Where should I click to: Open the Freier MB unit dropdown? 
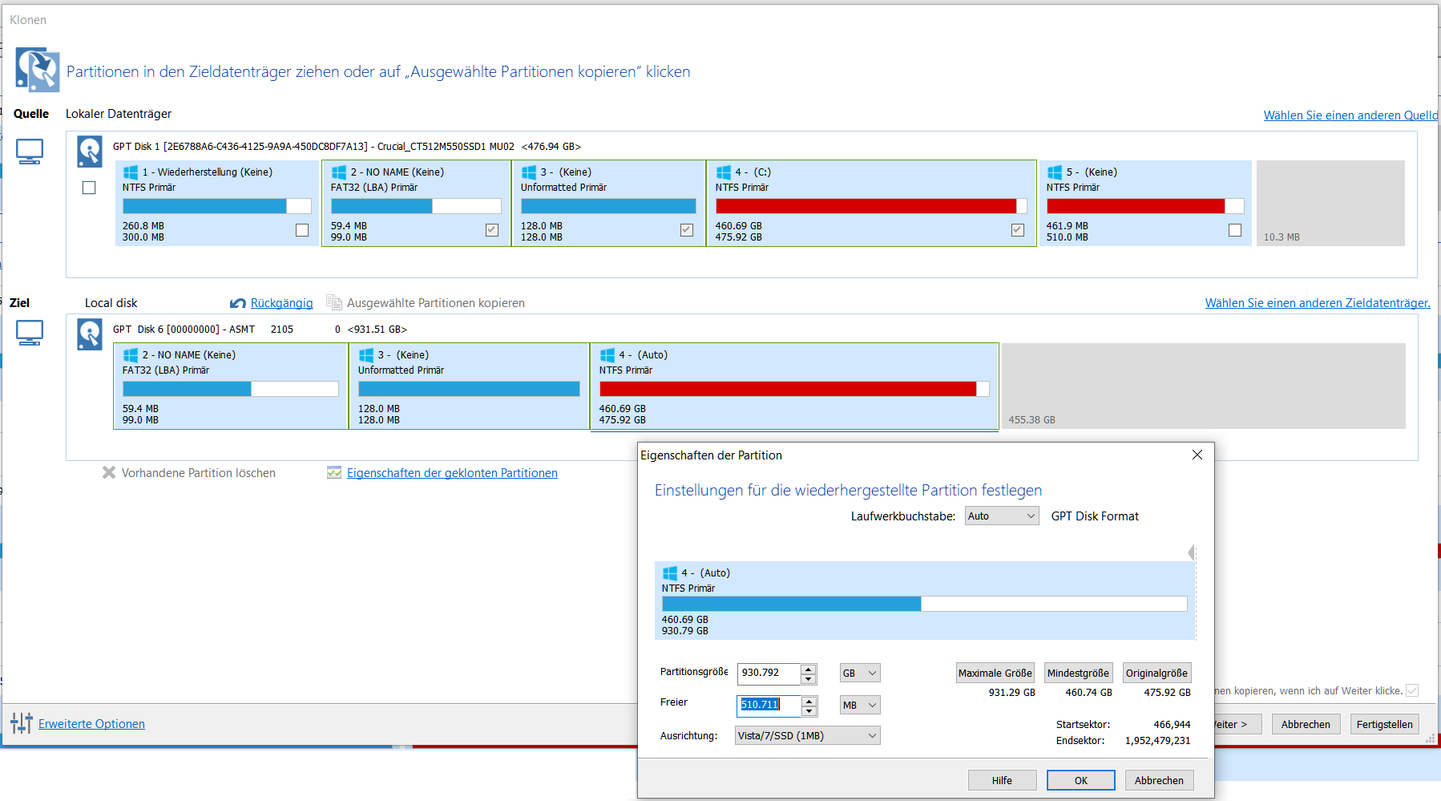860,706
